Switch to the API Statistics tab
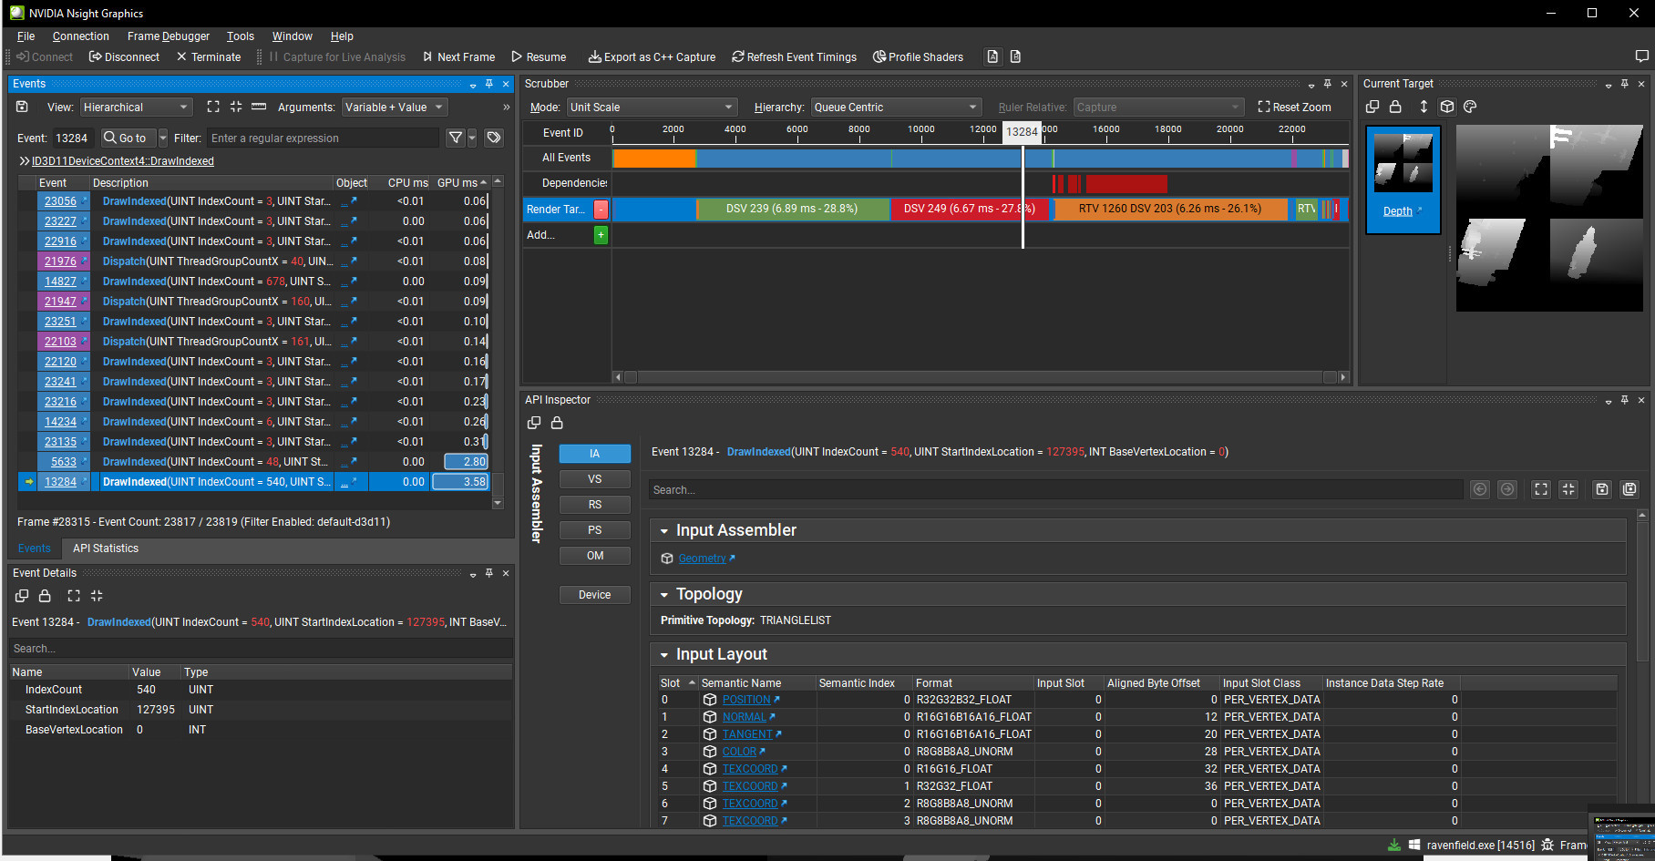The height and width of the screenshot is (861, 1655). pyautogui.click(x=106, y=548)
